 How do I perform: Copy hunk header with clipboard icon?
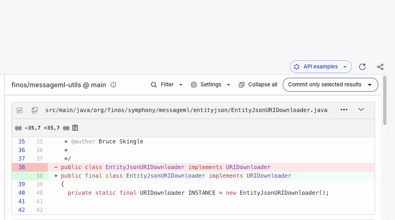[75, 128]
